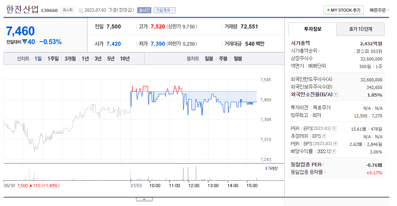Click the 3.06% dividend yield value
Viewport: 397px width, 206px height.
[x=376, y=152]
